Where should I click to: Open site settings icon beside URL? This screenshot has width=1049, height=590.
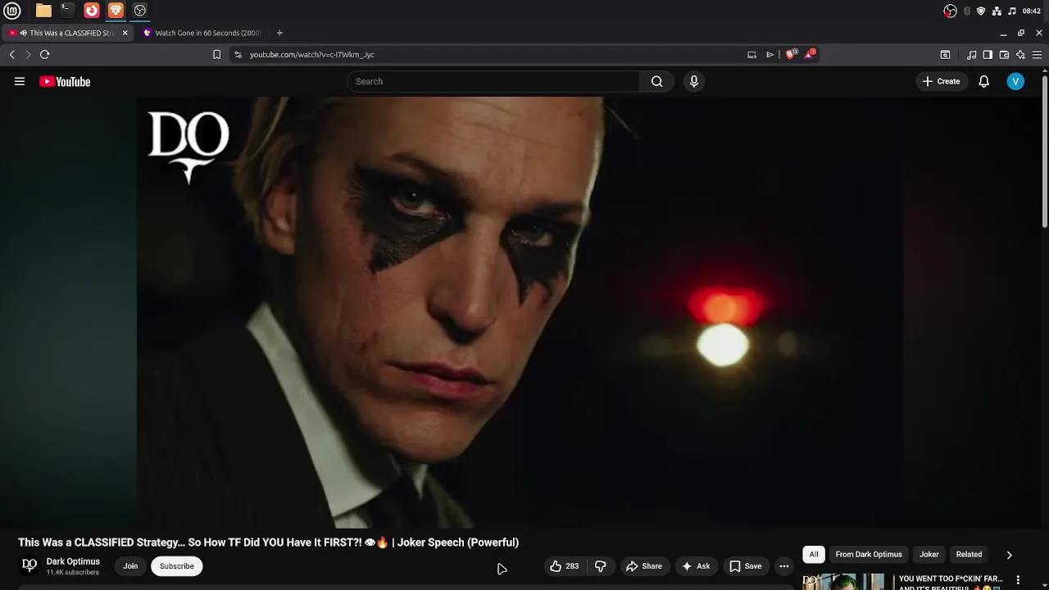pos(238,54)
